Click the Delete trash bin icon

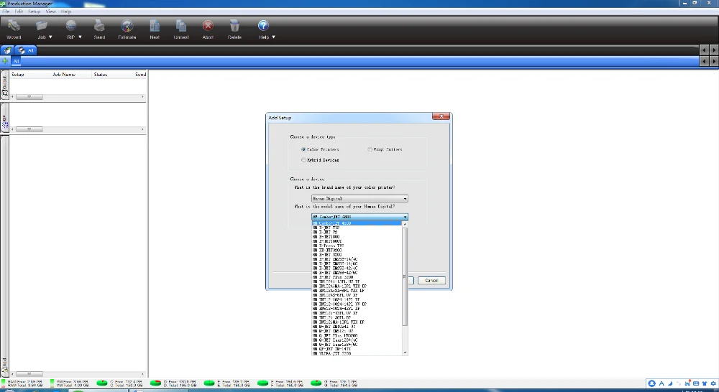click(x=234, y=26)
